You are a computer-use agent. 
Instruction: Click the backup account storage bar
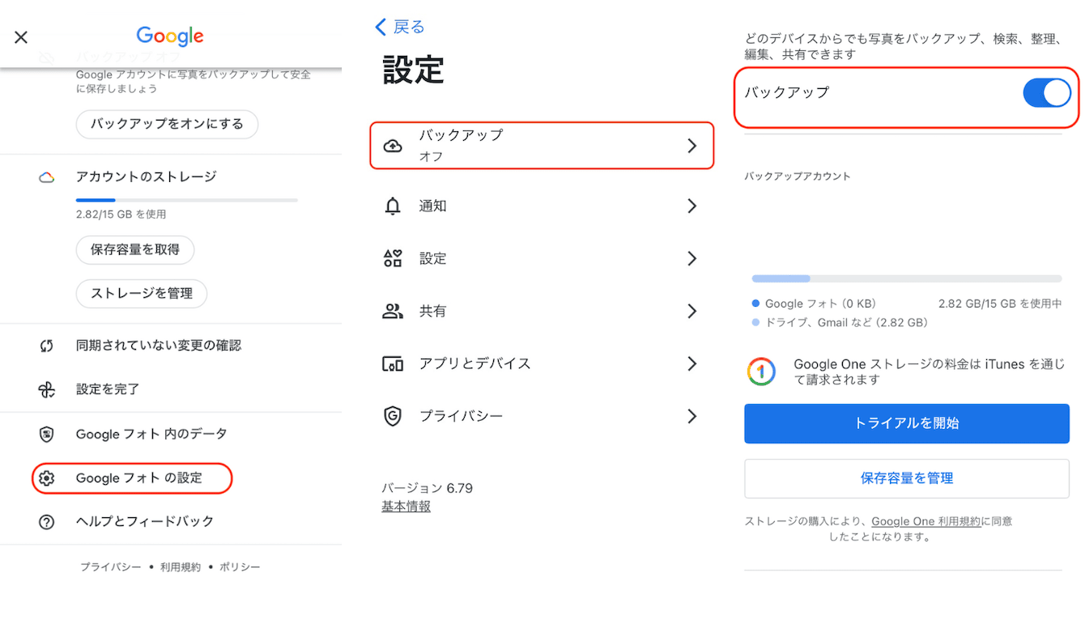coord(907,278)
